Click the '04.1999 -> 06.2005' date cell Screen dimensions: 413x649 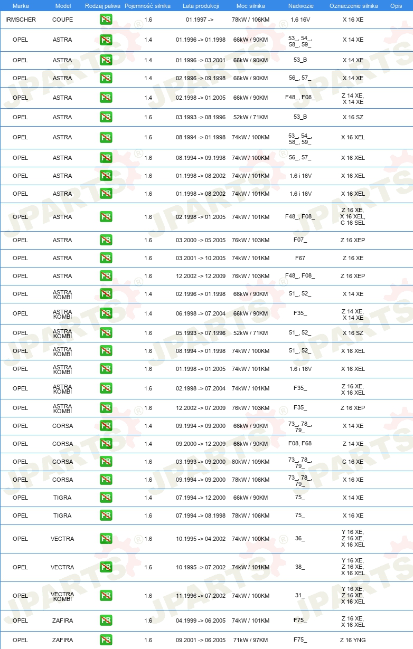coord(201,621)
